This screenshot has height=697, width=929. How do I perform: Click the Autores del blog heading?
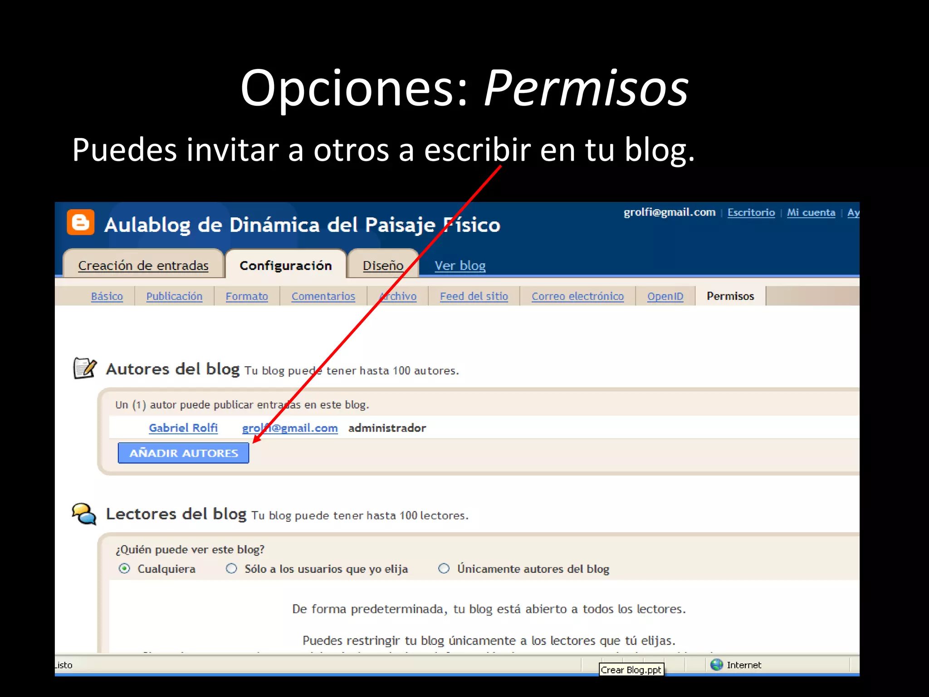172,369
